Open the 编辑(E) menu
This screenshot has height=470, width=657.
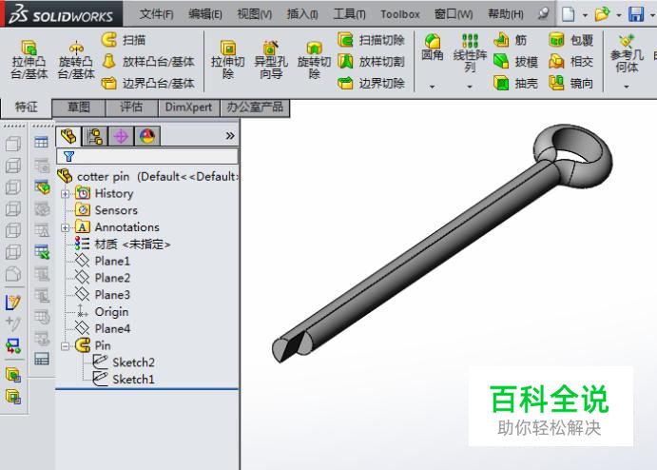pyautogui.click(x=204, y=14)
